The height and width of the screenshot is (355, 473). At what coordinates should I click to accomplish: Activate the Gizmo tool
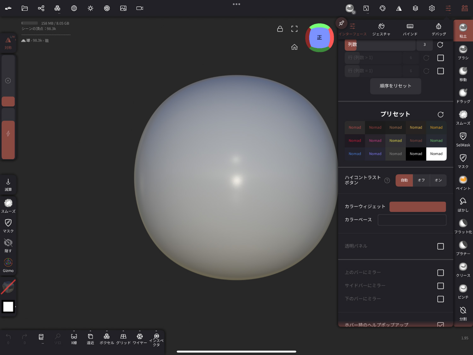(x=8, y=265)
